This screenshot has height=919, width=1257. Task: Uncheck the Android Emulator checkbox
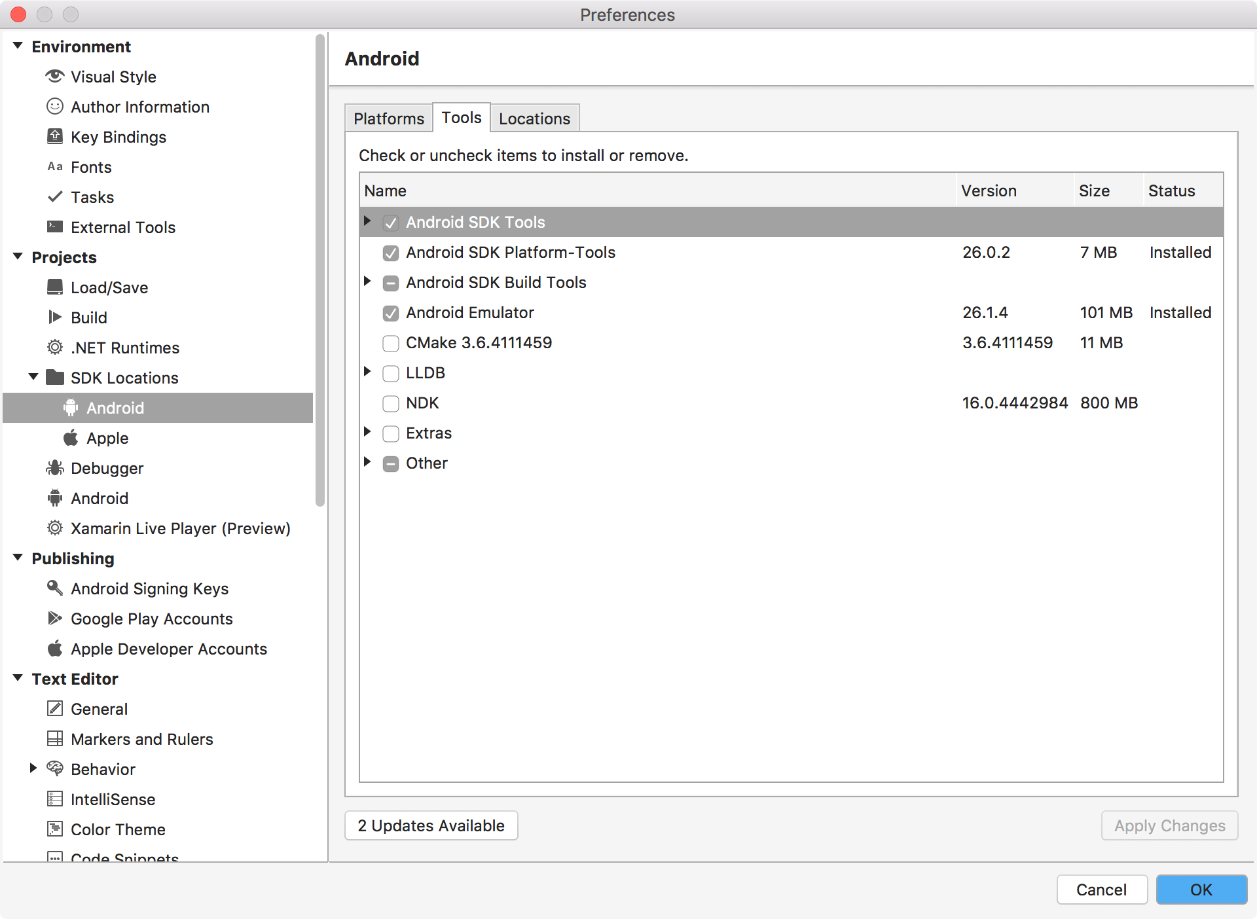pos(391,314)
